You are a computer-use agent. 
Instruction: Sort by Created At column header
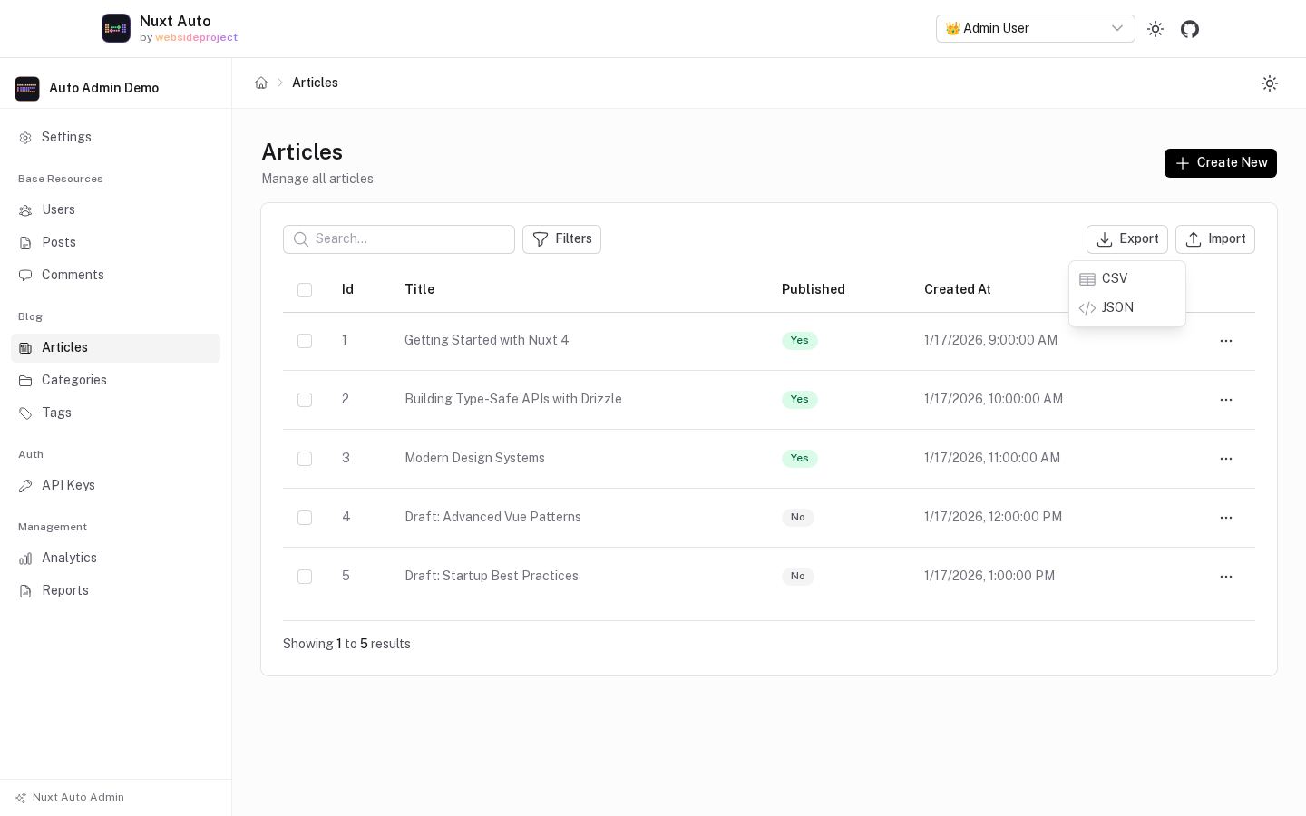[x=958, y=289]
